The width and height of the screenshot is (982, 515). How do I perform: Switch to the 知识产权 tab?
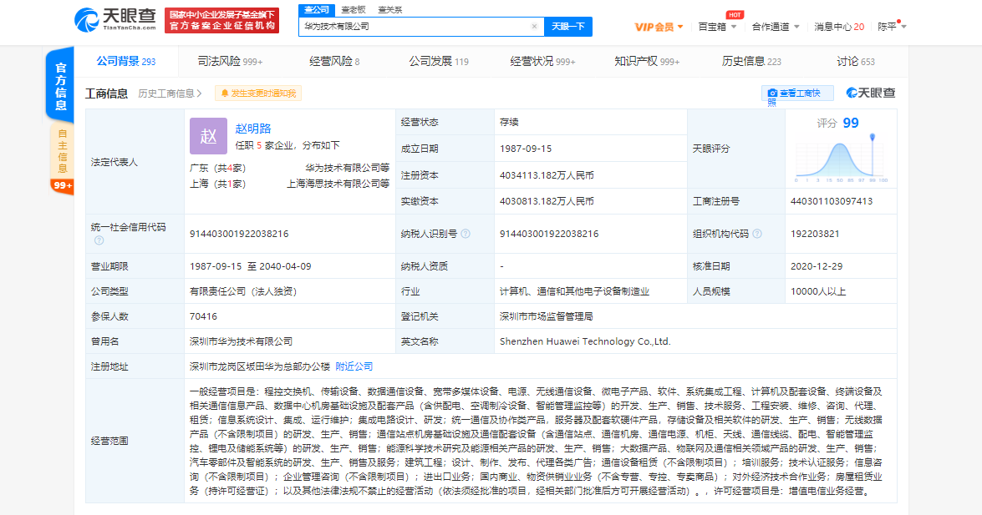coord(647,61)
